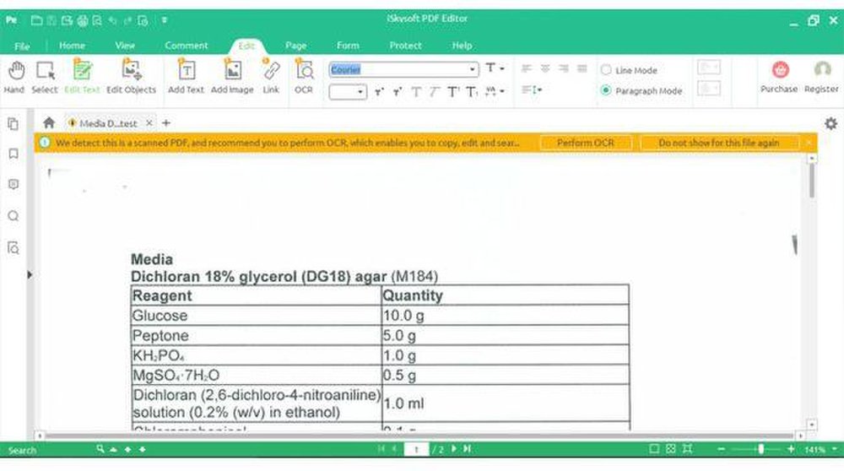Open the page thumbnails sidebar panel
The height and width of the screenshot is (471, 844).
coord(14,124)
